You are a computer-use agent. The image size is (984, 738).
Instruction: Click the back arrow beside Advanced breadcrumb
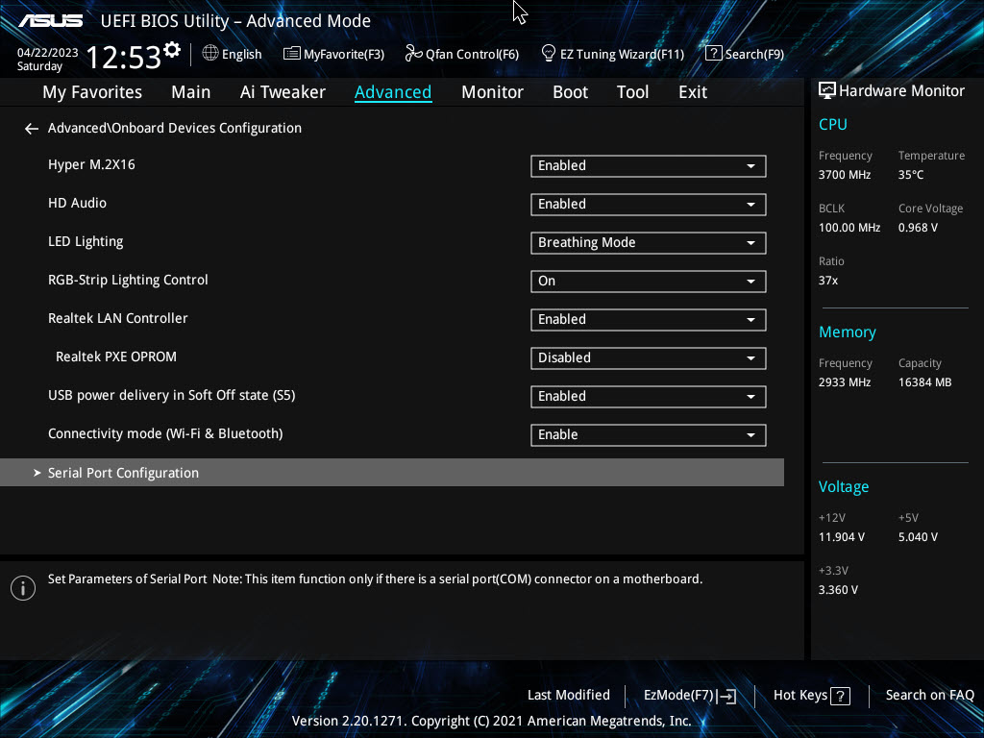(x=32, y=129)
